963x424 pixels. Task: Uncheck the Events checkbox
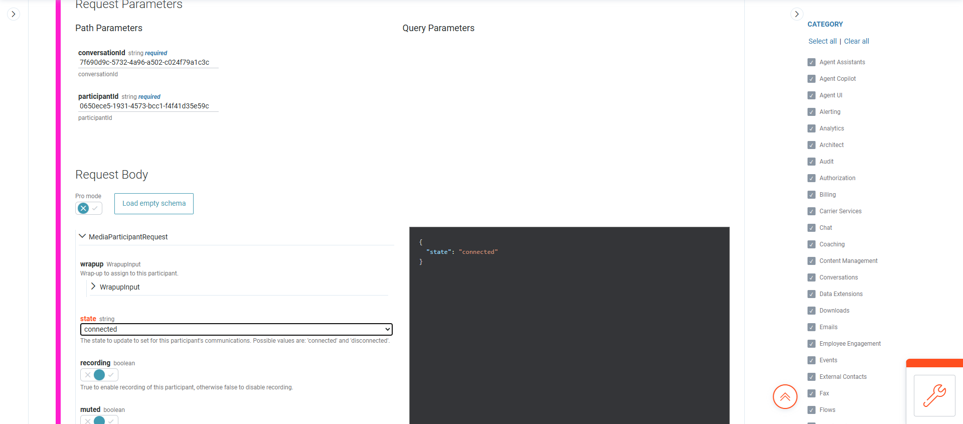tap(812, 360)
